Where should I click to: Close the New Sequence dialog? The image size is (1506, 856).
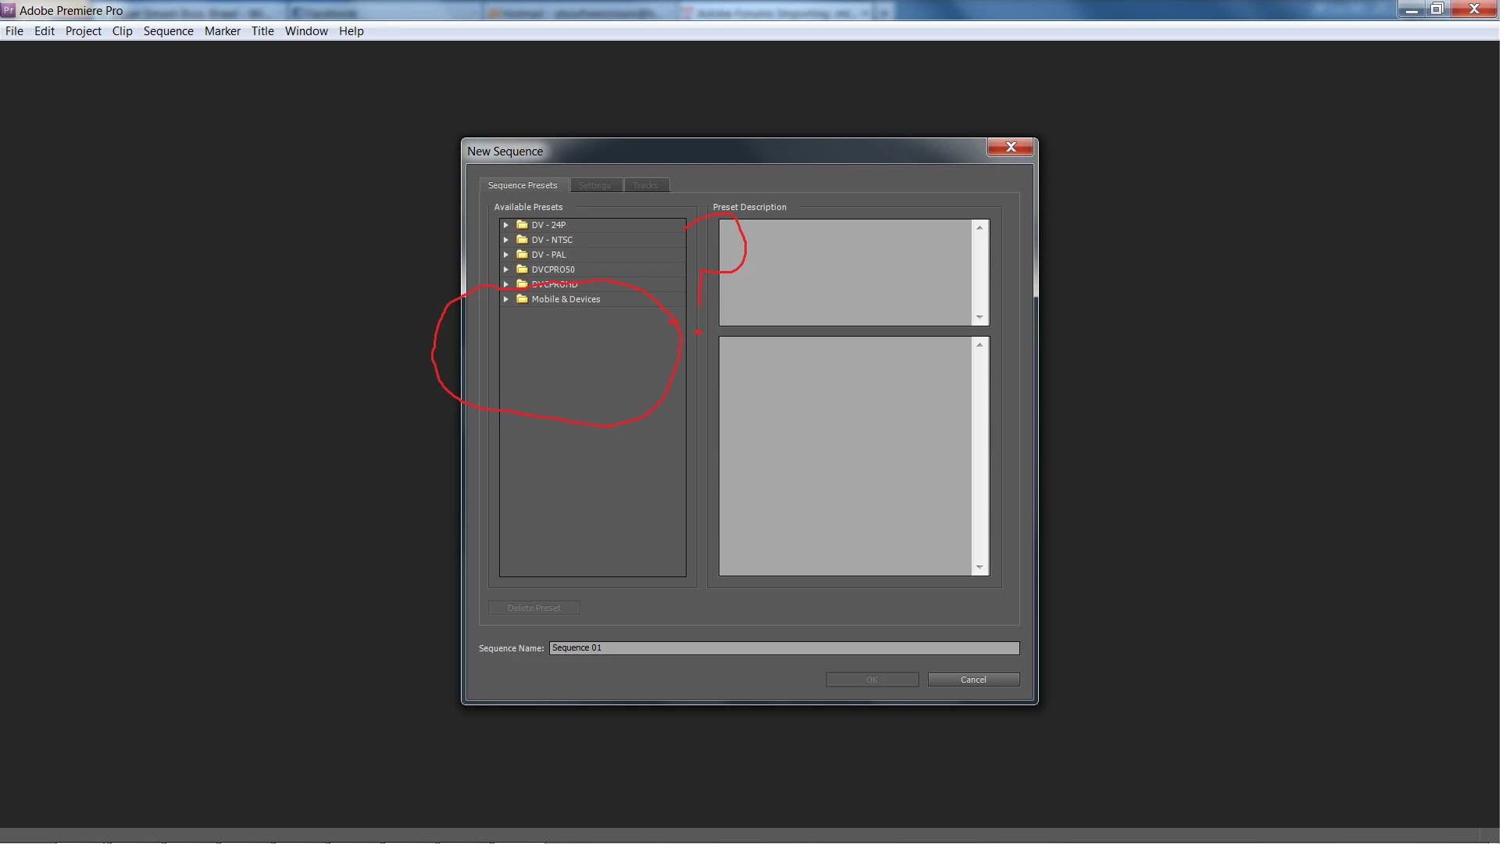coord(1010,148)
